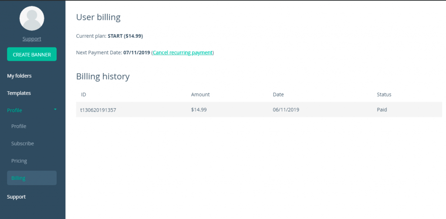Click the Status column header
This screenshot has height=219, width=446.
[384, 94]
